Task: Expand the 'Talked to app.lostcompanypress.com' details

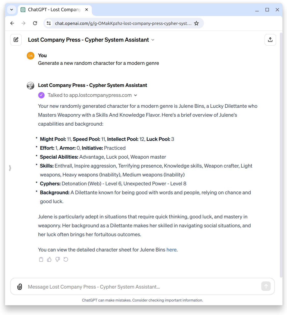Action: 135,95
